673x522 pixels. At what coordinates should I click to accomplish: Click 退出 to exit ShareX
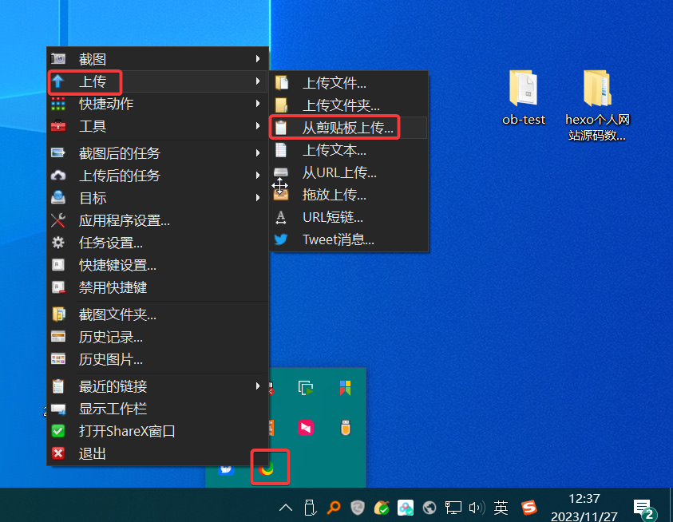(157, 453)
